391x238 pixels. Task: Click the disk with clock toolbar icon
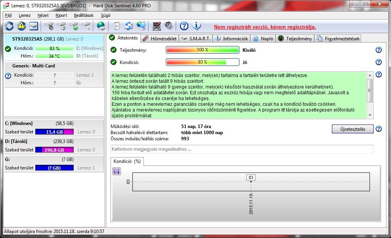coord(61,26)
